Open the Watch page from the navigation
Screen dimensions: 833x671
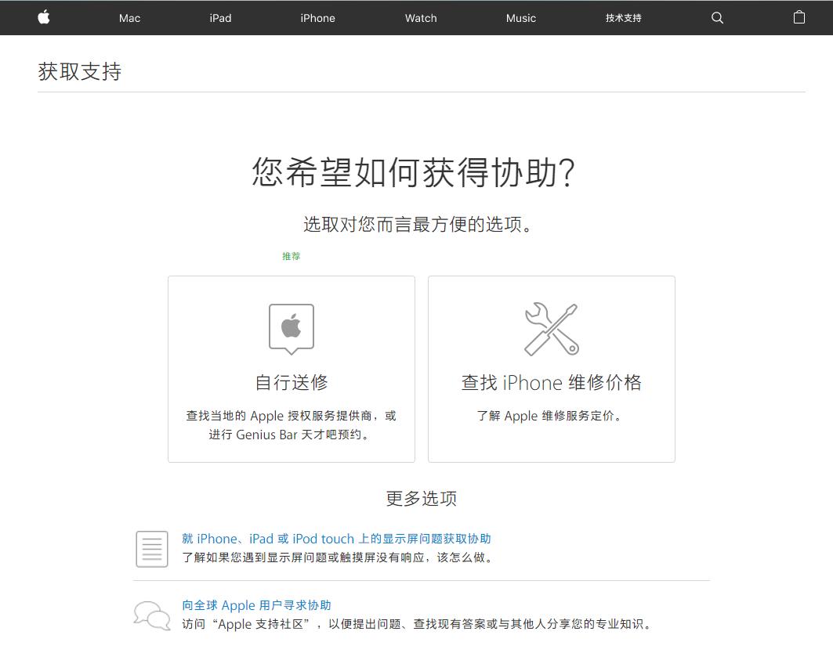(420, 17)
